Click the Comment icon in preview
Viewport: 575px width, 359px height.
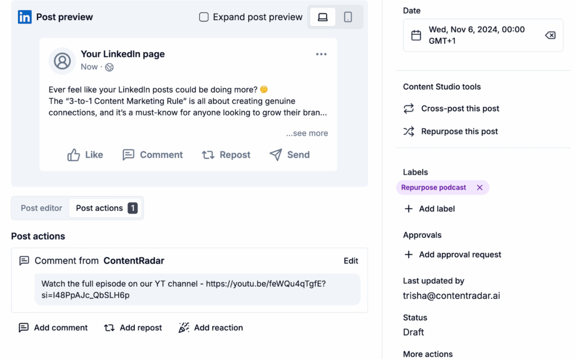tap(129, 155)
